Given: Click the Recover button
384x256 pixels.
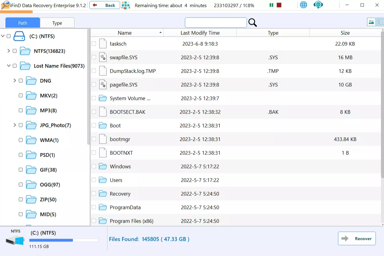Looking at the screenshot, I should tap(357, 238).
